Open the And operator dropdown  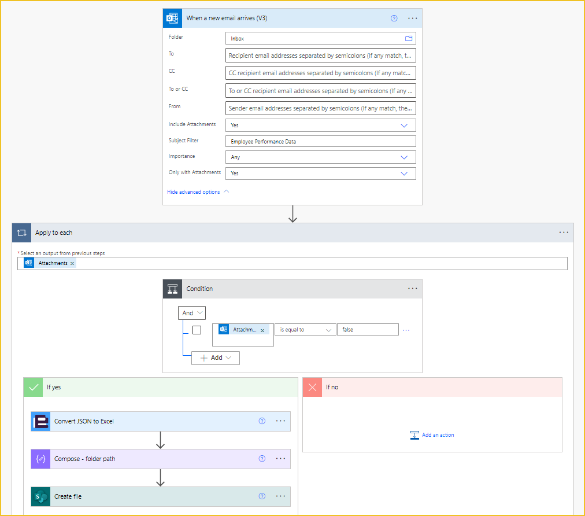pos(192,313)
